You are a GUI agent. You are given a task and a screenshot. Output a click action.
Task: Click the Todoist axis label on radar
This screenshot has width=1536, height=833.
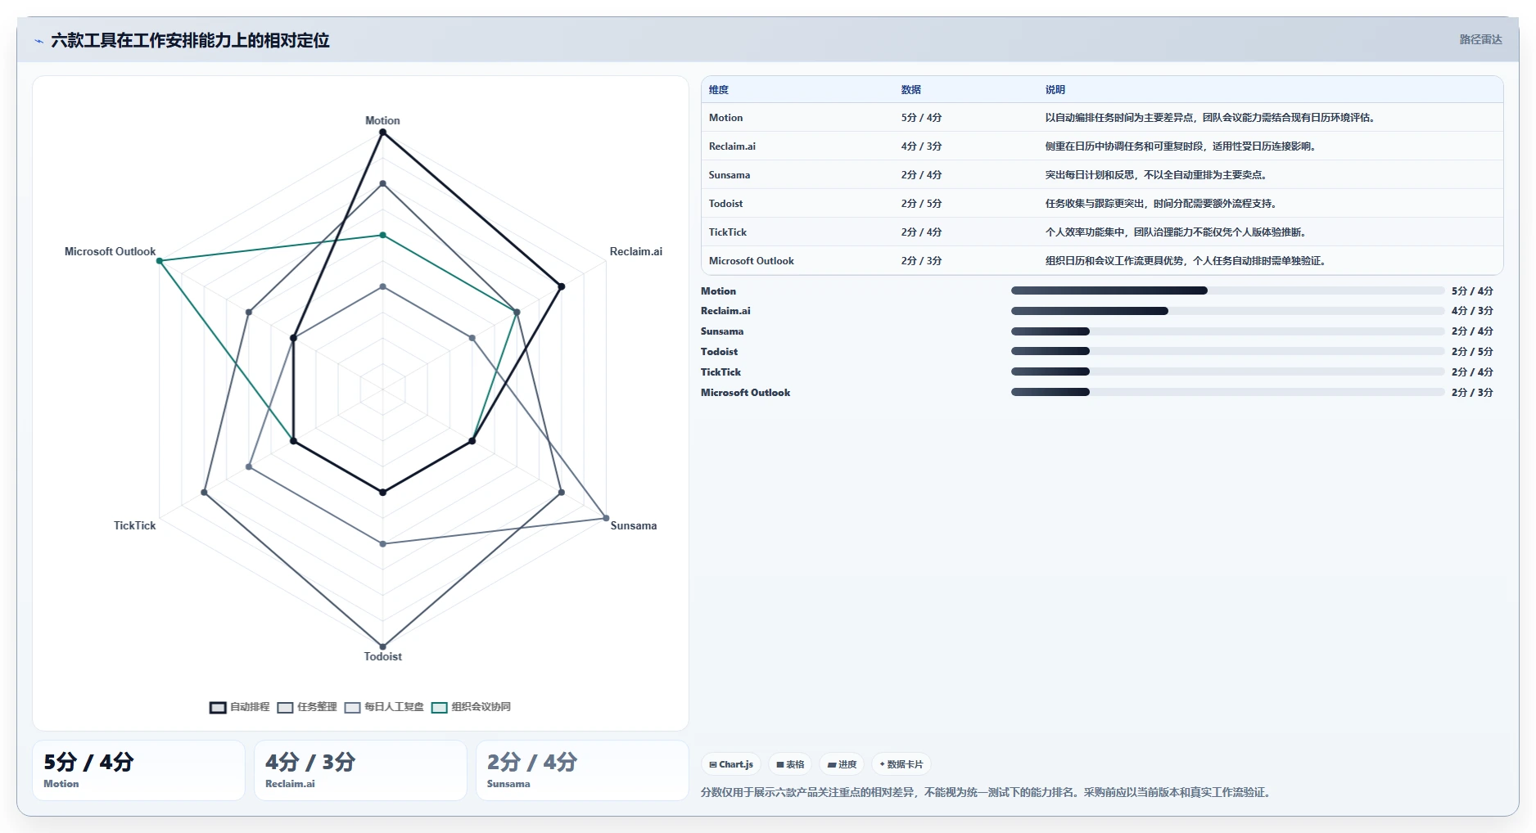coord(382,656)
